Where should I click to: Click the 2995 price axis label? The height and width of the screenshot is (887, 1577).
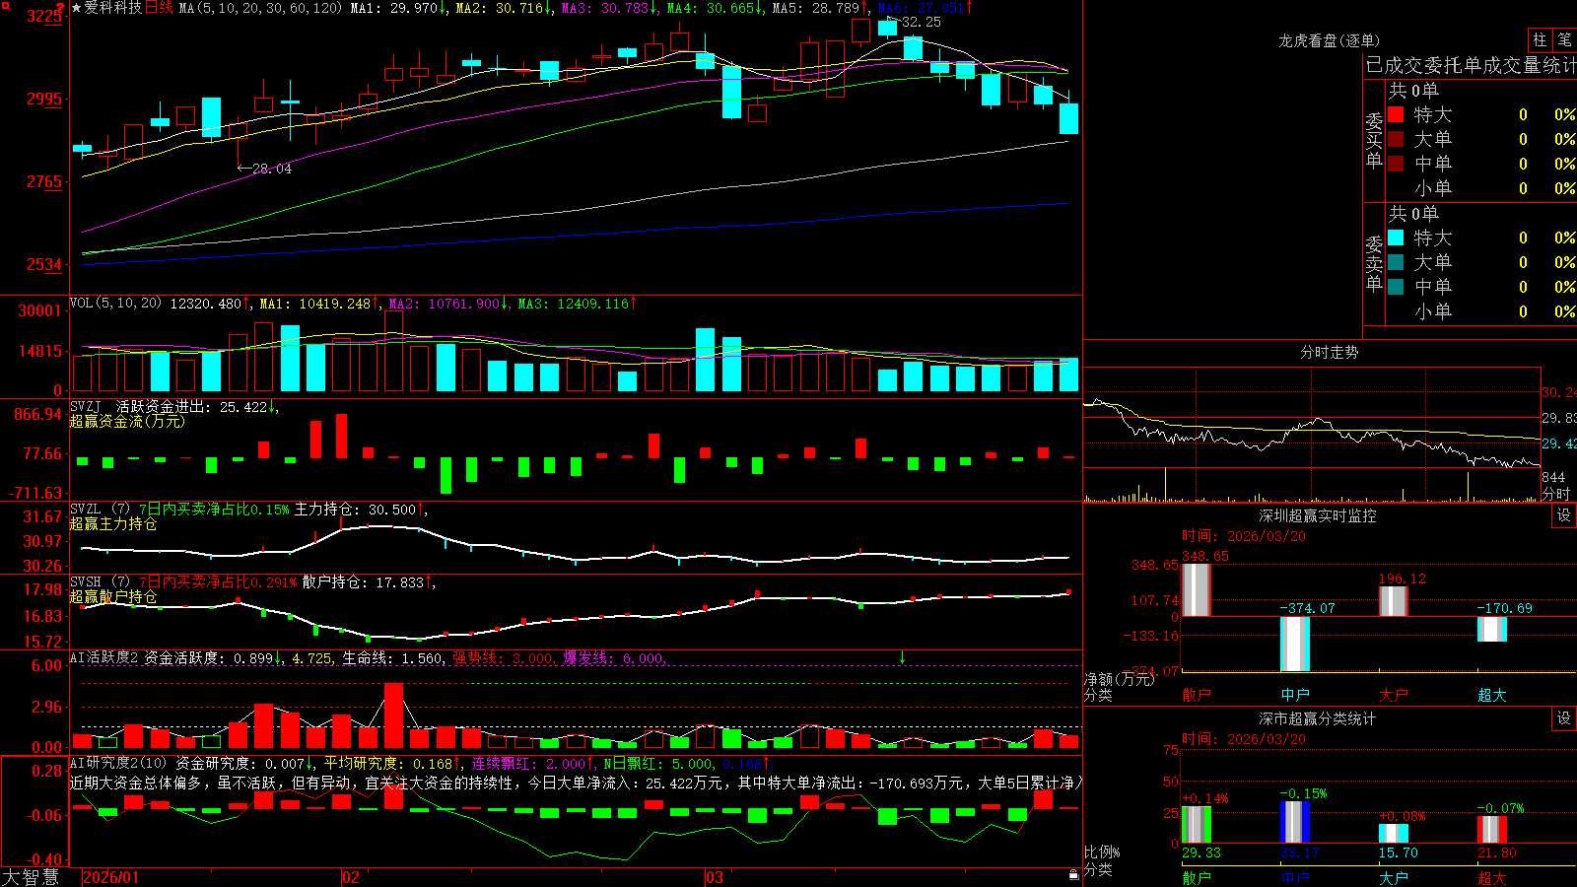pyautogui.click(x=44, y=99)
